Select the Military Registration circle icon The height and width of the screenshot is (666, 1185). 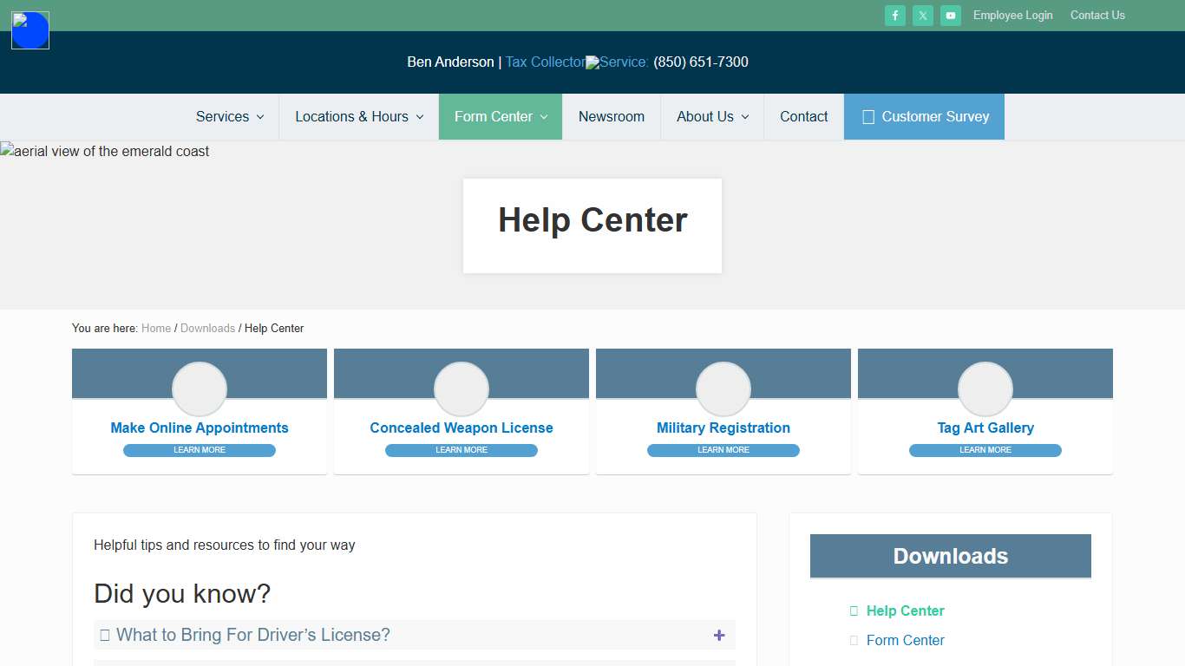click(x=723, y=388)
